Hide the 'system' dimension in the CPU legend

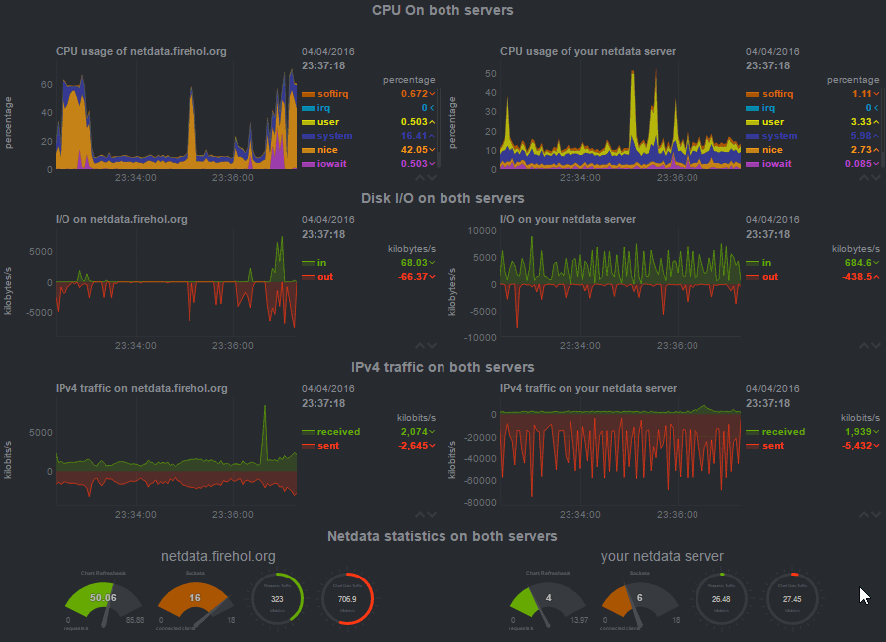click(x=337, y=135)
